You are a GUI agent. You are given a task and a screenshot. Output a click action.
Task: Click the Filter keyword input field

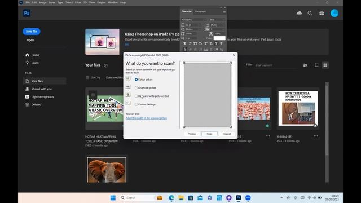[x=276, y=65]
